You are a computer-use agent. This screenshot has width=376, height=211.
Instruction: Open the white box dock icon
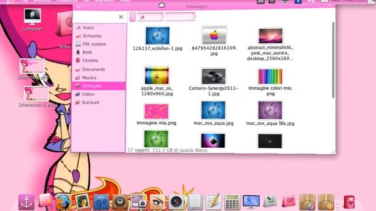pyautogui.click(x=195, y=202)
